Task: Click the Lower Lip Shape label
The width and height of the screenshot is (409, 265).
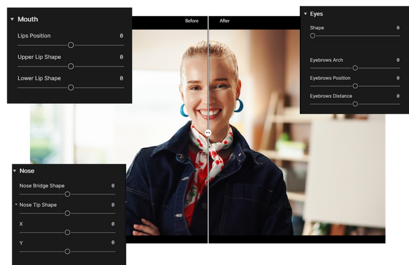Action: [x=39, y=78]
